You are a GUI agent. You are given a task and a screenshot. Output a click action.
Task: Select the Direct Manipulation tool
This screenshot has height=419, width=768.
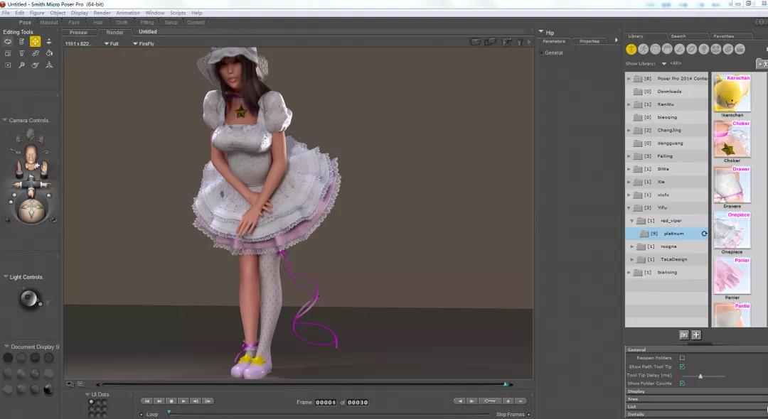(x=49, y=65)
